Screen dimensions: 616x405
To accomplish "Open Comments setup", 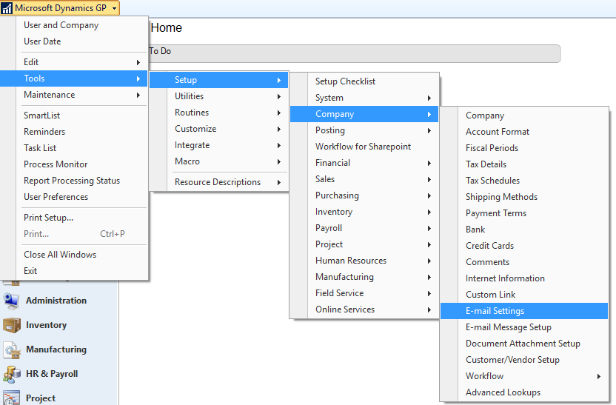I will (524, 262).
